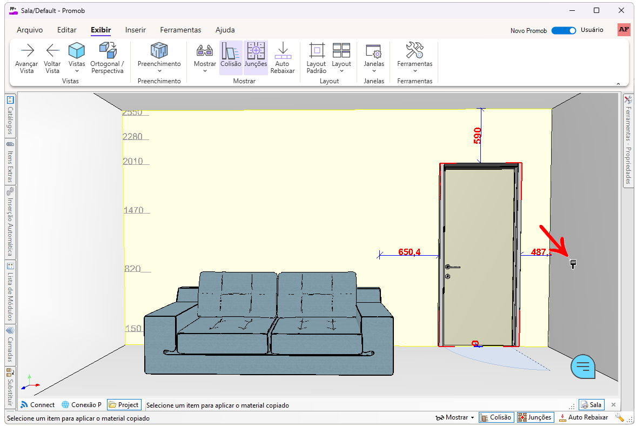The height and width of the screenshot is (426, 637).
Task: Switch view with Ortogonal / Perspectiva icon
Action: [107, 51]
